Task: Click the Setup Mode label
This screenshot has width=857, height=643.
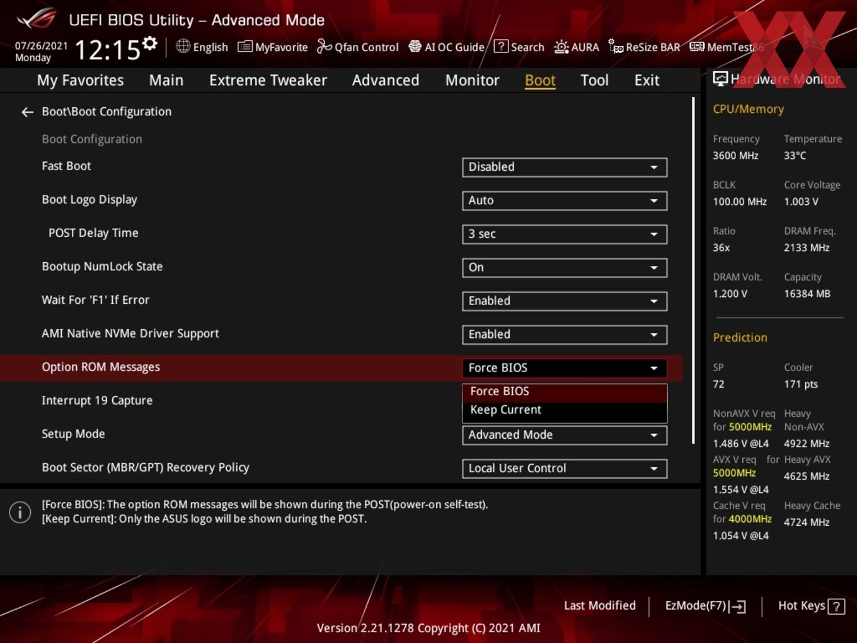Action: pos(73,434)
